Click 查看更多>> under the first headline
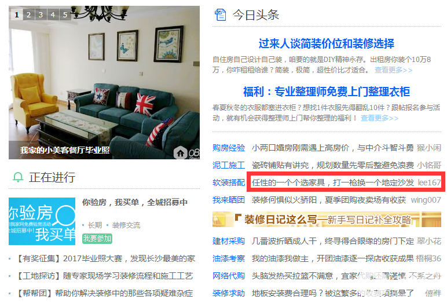The width and height of the screenshot is (447, 303). [x=393, y=70]
